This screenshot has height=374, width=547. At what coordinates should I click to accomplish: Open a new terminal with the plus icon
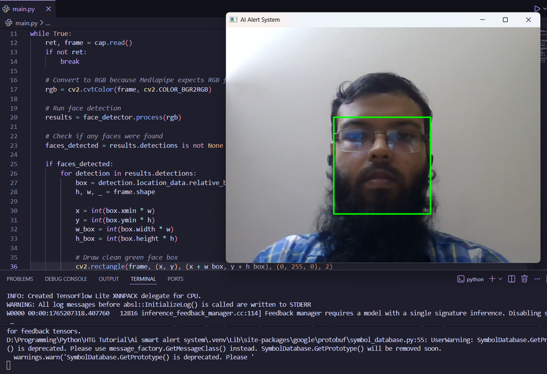[492, 279]
